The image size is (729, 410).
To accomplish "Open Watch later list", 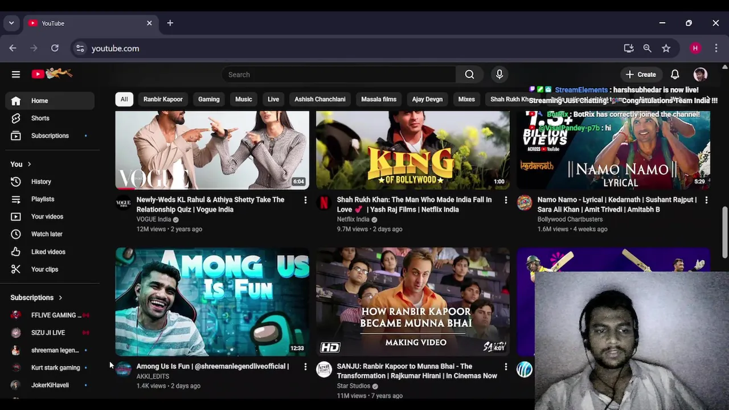I will [x=50, y=234].
